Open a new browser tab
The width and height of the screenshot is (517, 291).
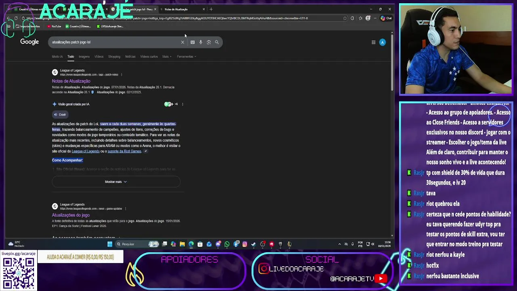coord(211,9)
